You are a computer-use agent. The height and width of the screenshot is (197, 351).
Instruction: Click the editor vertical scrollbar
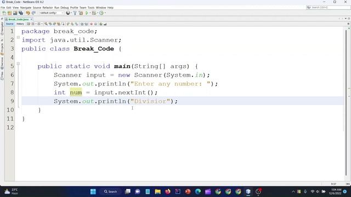346,103
